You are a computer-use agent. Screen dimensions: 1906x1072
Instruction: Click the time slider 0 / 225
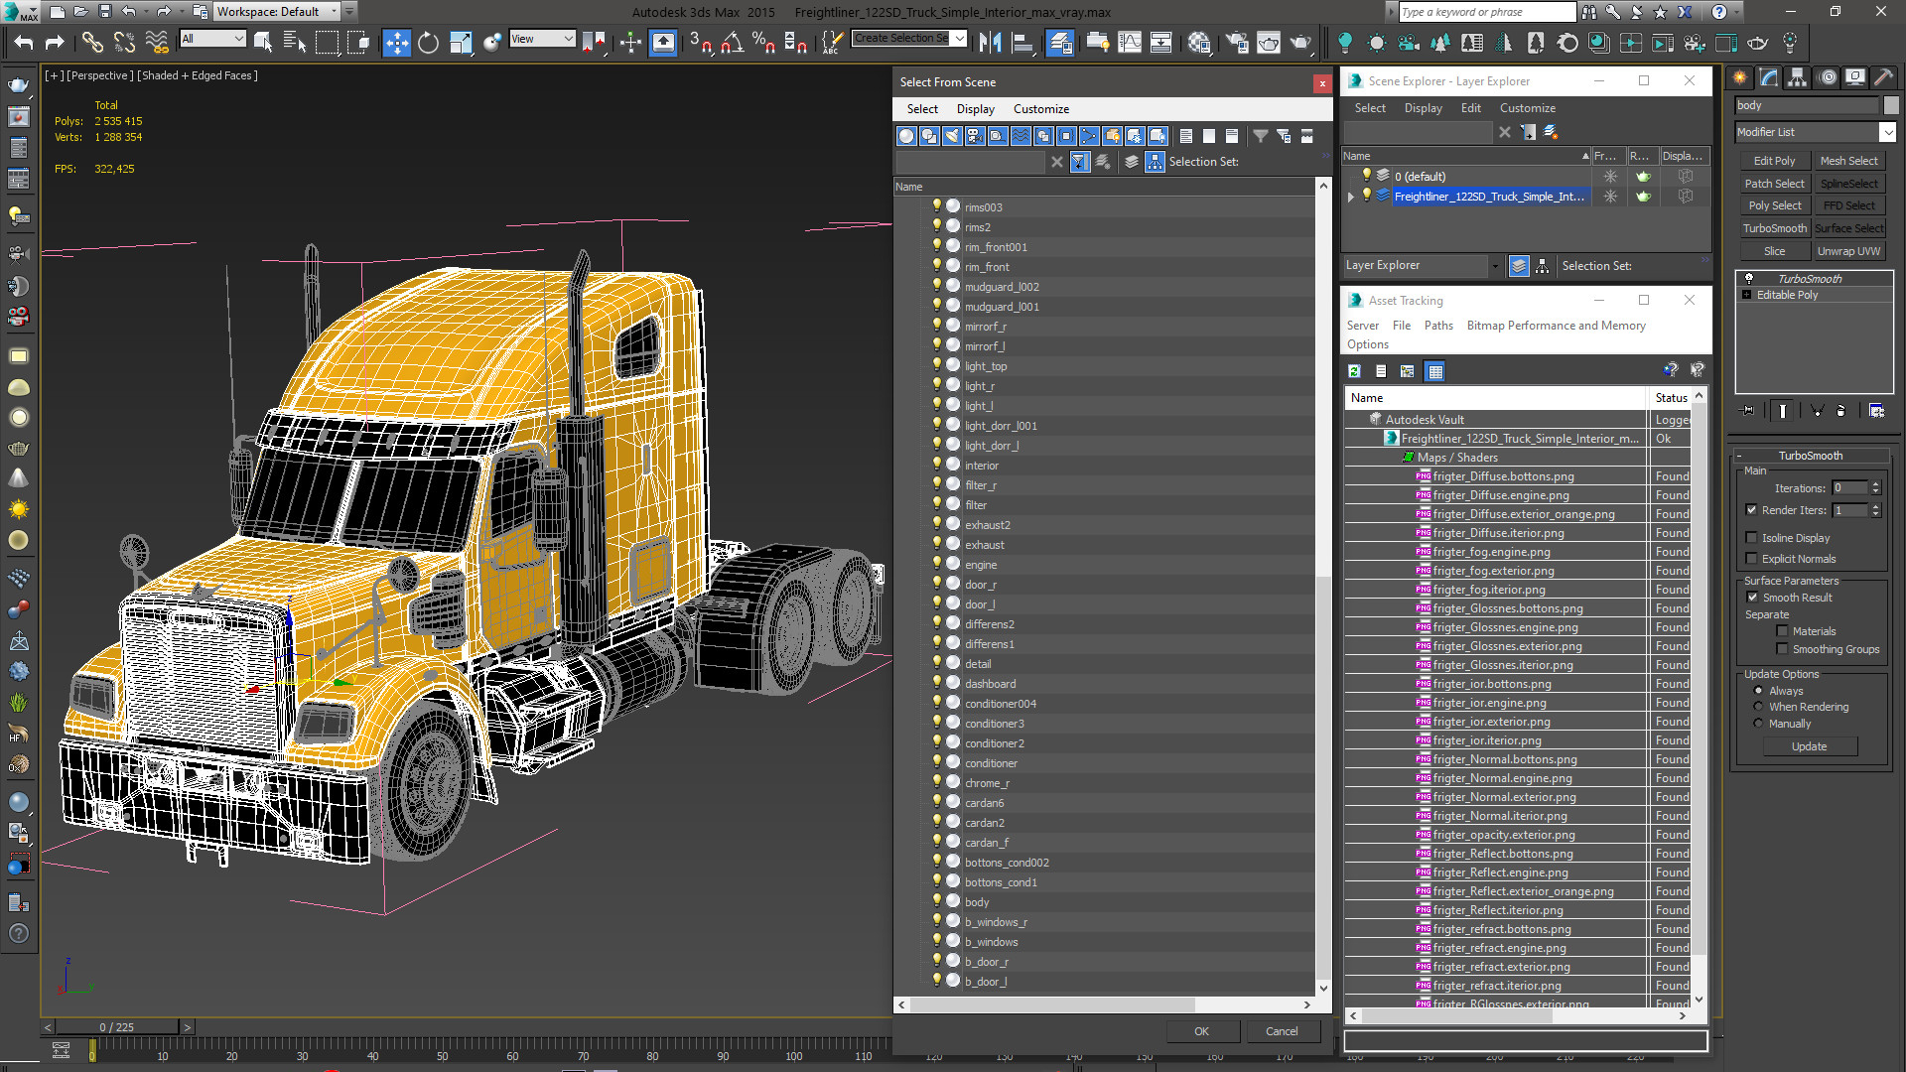point(117,1027)
